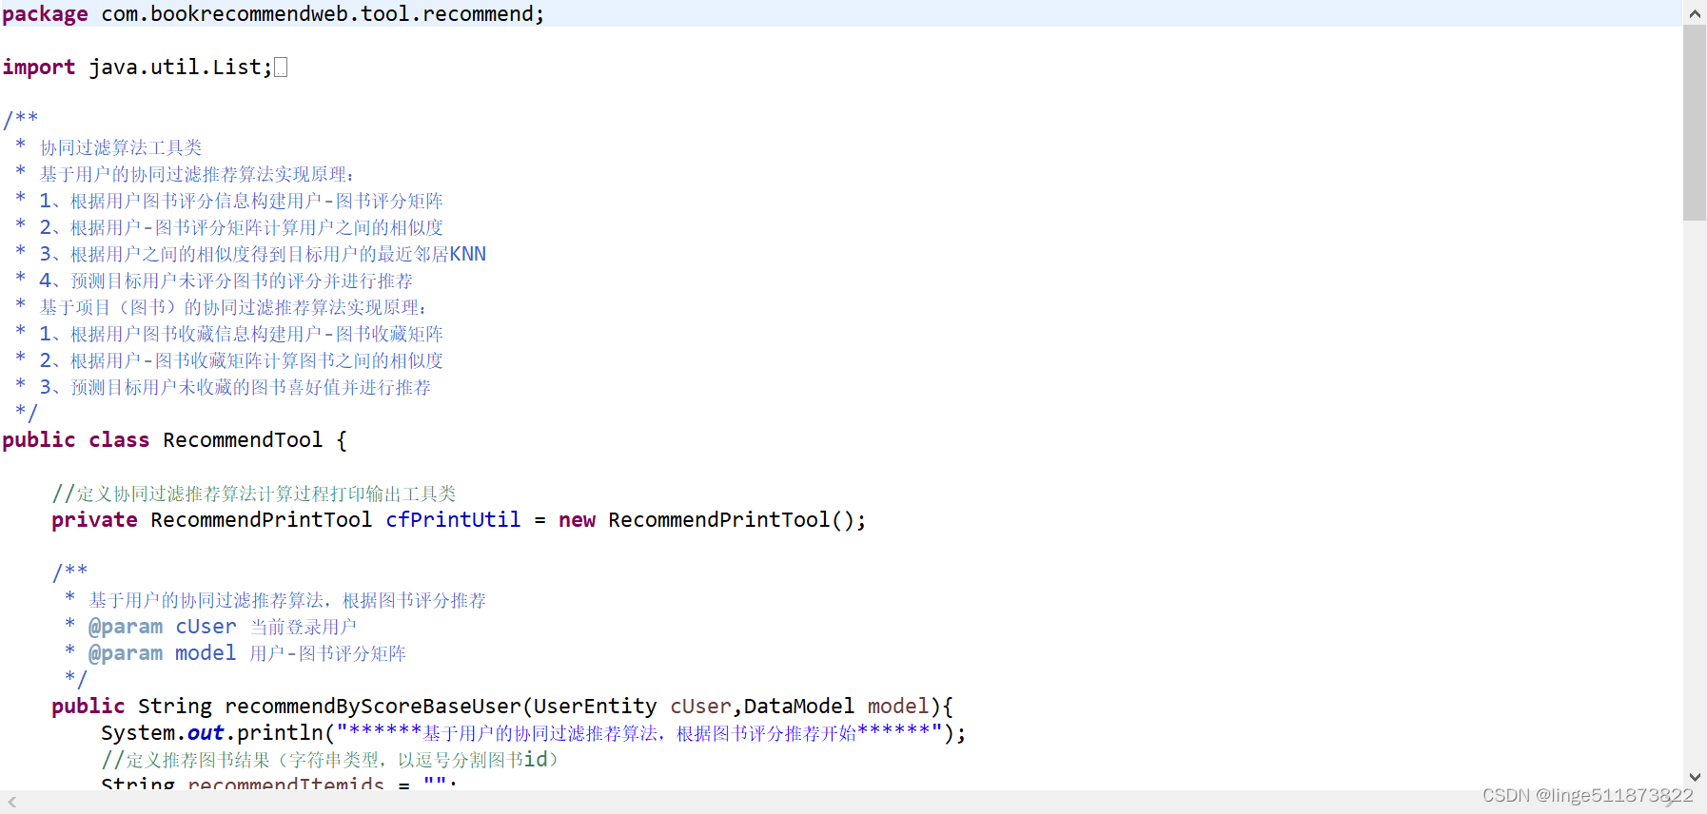This screenshot has height=814, width=1707.
Task: Click the vertical scrollbar thumb
Action: [x=1695, y=123]
